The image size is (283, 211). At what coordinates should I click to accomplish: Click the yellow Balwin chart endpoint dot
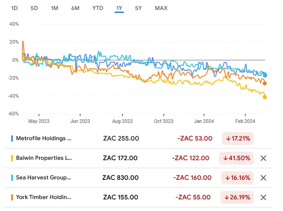click(265, 97)
